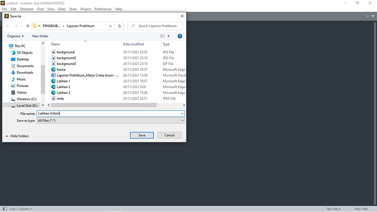The image size is (377, 212).
Task: Sort files by Type column header
Action: click(x=166, y=44)
